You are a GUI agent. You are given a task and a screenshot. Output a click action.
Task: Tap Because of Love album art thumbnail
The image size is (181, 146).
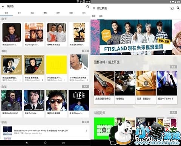8,131
